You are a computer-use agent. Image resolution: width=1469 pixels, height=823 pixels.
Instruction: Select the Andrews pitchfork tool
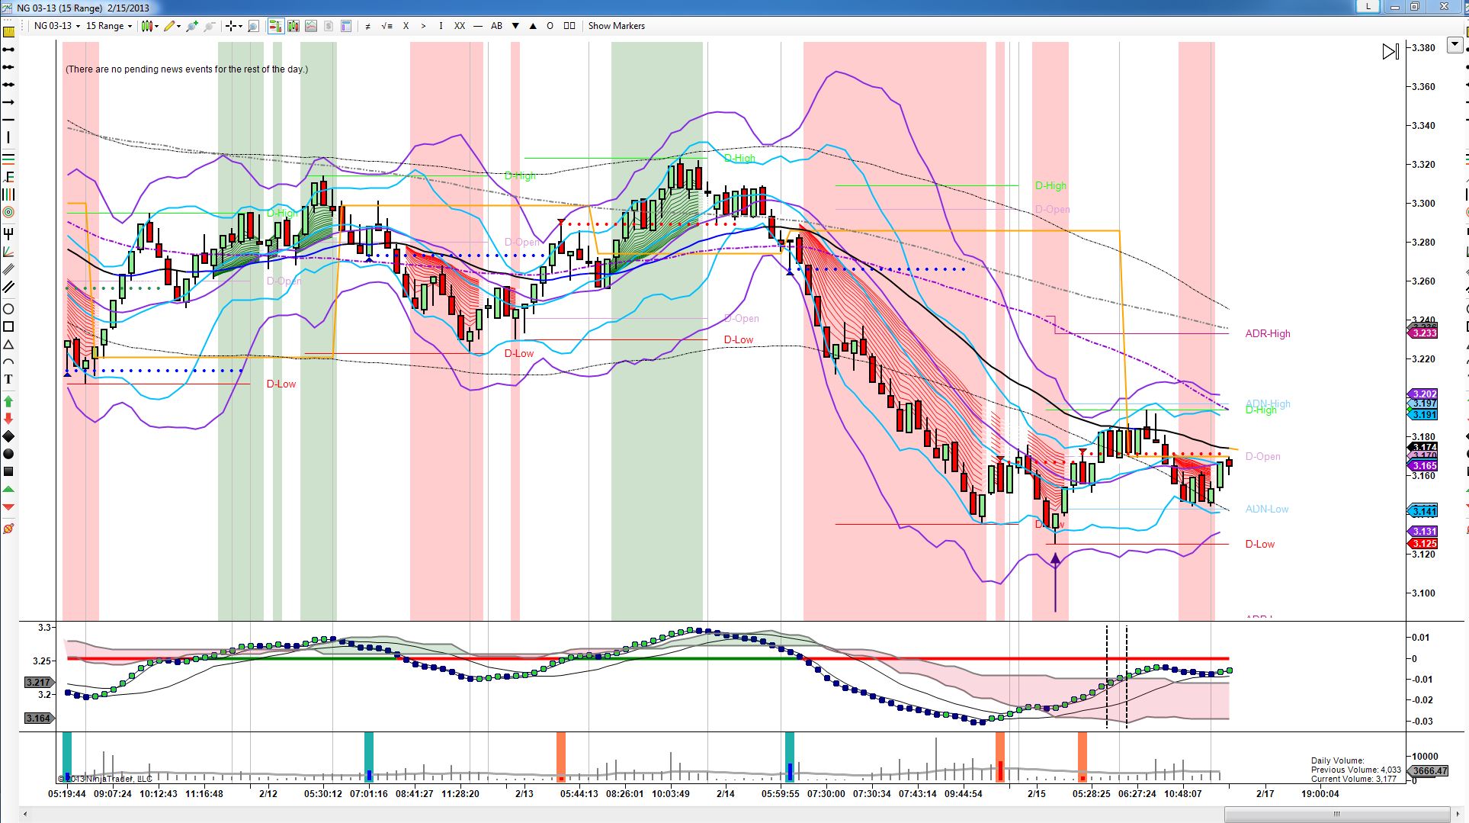8,233
